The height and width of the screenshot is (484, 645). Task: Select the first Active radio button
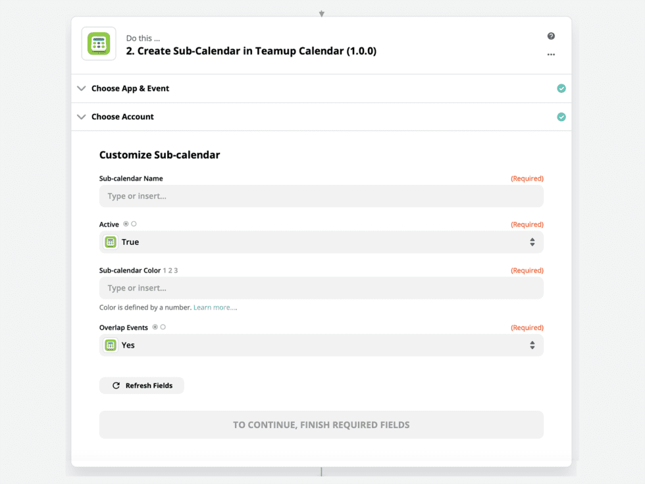[126, 224]
